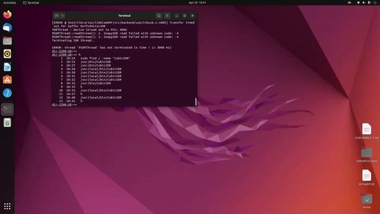
Task: Open the Terminal hamburger menu
Action: click(167, 15)
